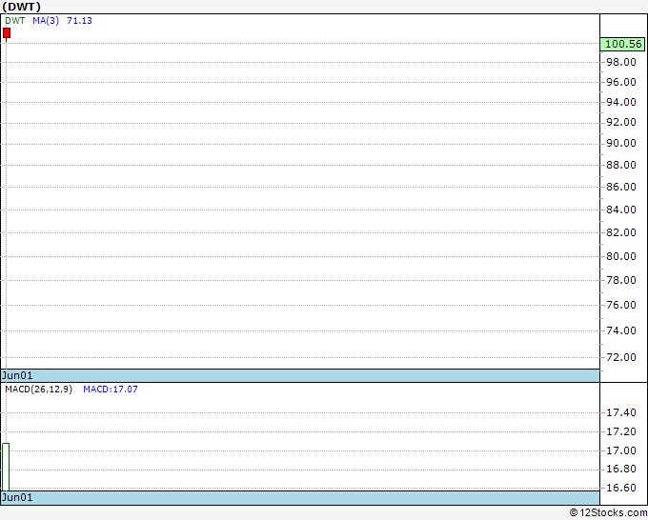This screenshot has width=648, height=520.
Task: Click the 94.00 price axis label
Action: tap(621, 102)
